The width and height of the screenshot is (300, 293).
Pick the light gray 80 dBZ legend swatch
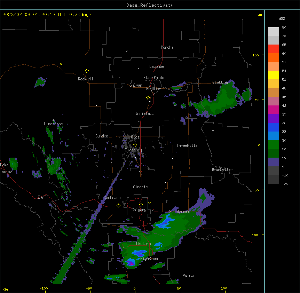(274, 32)
